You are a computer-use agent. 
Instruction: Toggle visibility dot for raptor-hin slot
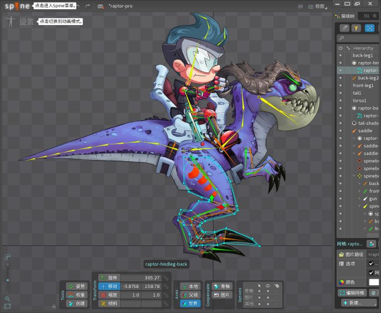point(340,63)
